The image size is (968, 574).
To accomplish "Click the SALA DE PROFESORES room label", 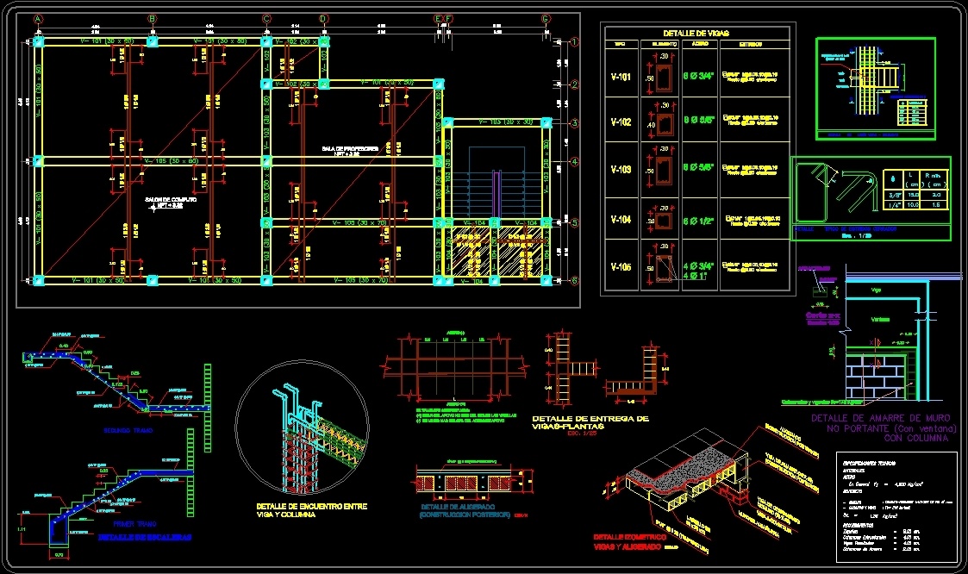I will coord(349,148).
